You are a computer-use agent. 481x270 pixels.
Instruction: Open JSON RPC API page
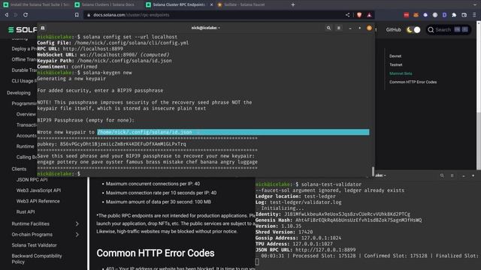32,180
